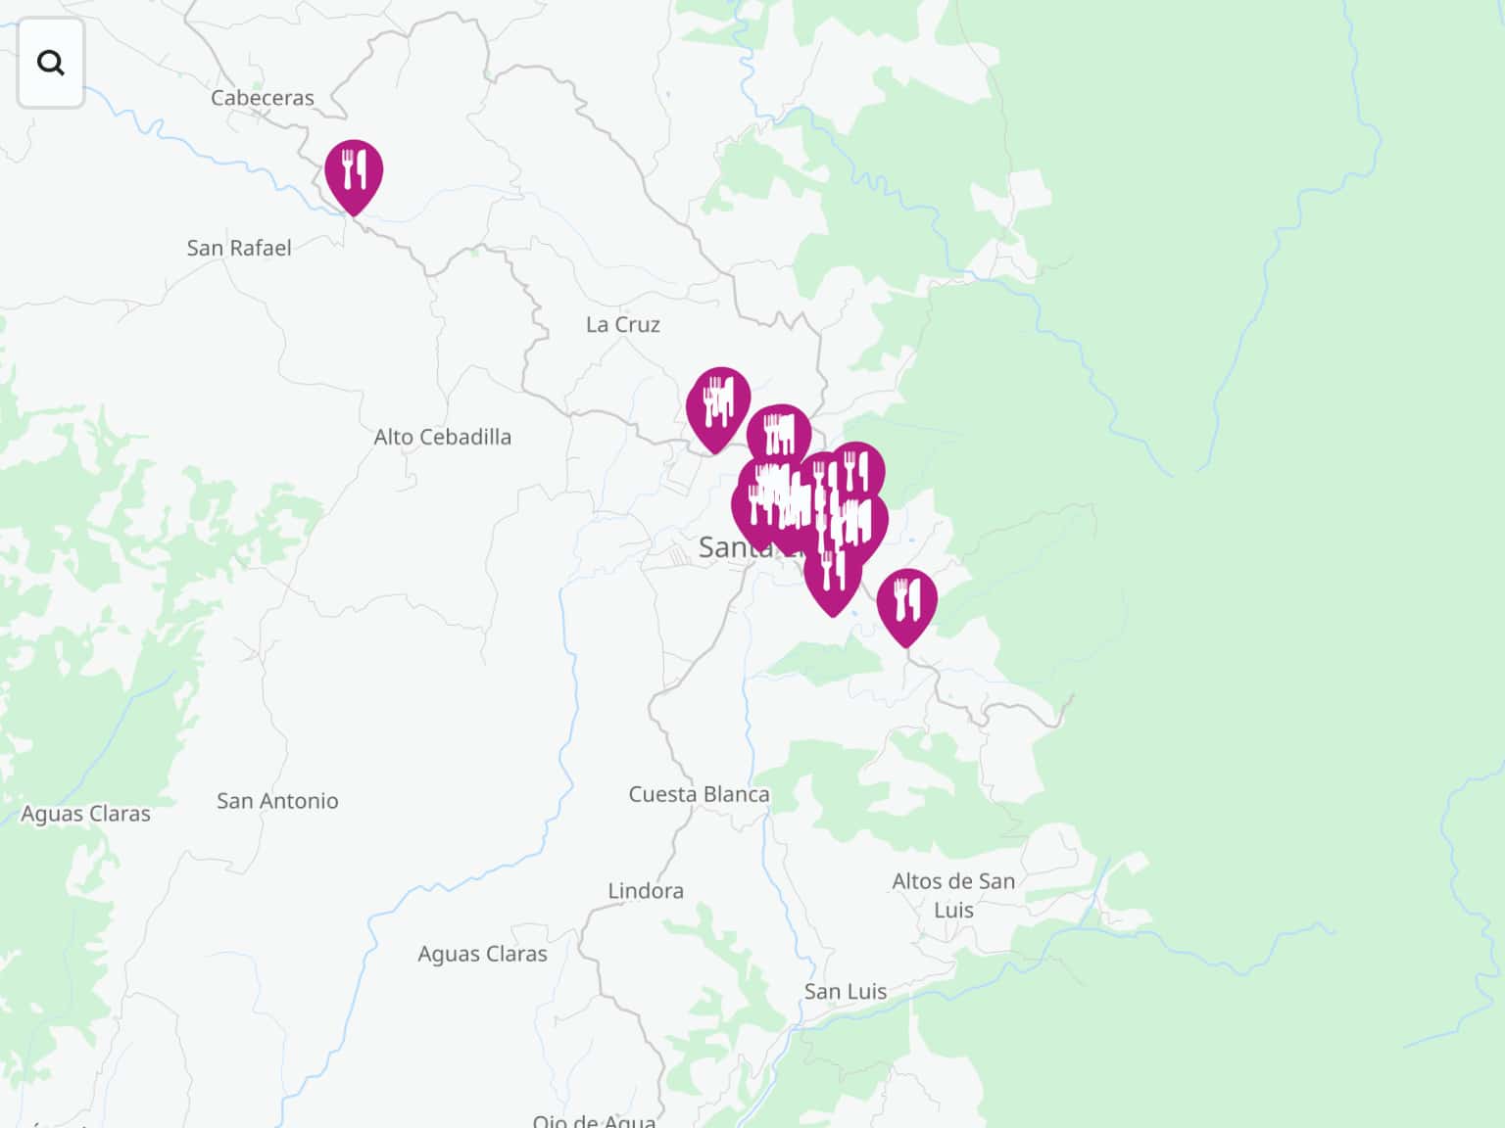Viewport: 1505px width, 1128px height.
Task: Click the Alto Cebadilla place label
Action: point(443,437)
